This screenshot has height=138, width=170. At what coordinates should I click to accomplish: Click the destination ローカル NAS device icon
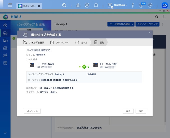pyautogui.click(x=95, y=65)
